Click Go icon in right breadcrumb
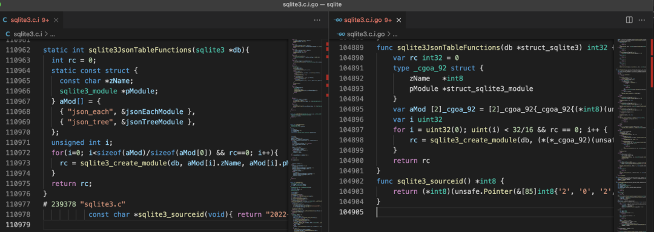The height and width of the screenshot is (232, 654). 342,34
